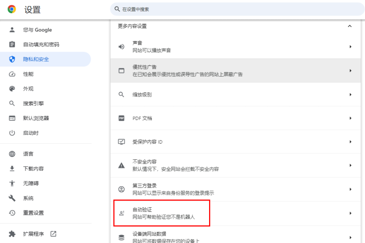Click the 缩放级别 label
Image resolution: width=365 pixels, height=243 pixels.
142,95
